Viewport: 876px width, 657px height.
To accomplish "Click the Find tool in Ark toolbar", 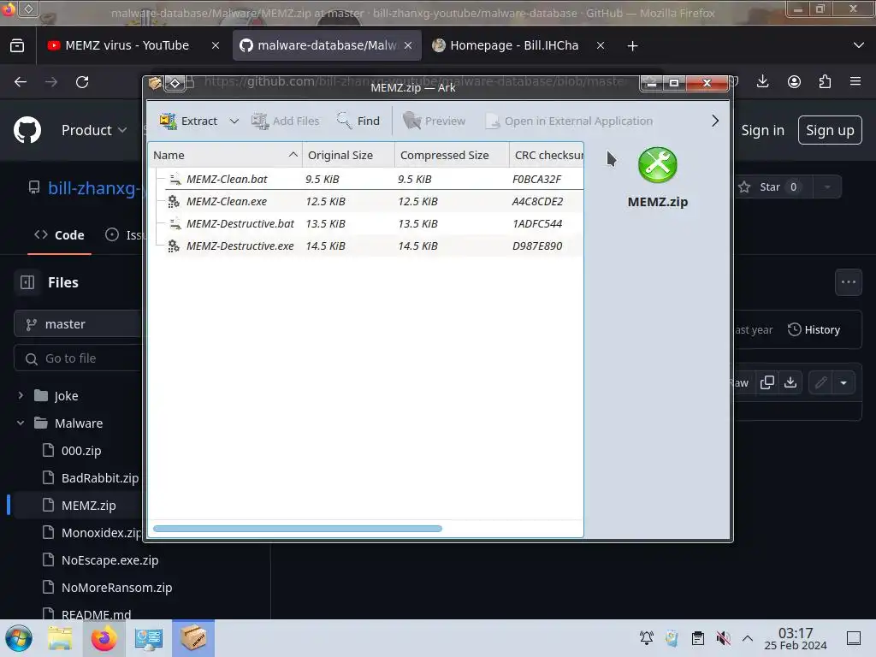I will tap(358, 121).
